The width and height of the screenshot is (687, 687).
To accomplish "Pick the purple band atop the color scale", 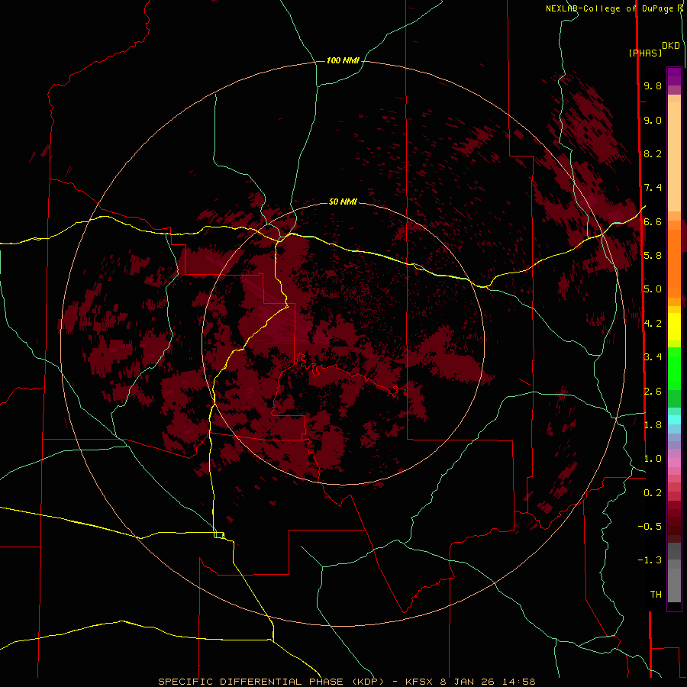I will pyautogui.click(x=674, y=76).
